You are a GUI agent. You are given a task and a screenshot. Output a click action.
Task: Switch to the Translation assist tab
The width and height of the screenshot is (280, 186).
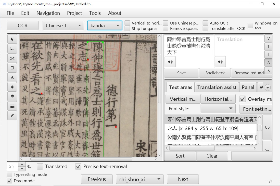(x=217, y=87)
